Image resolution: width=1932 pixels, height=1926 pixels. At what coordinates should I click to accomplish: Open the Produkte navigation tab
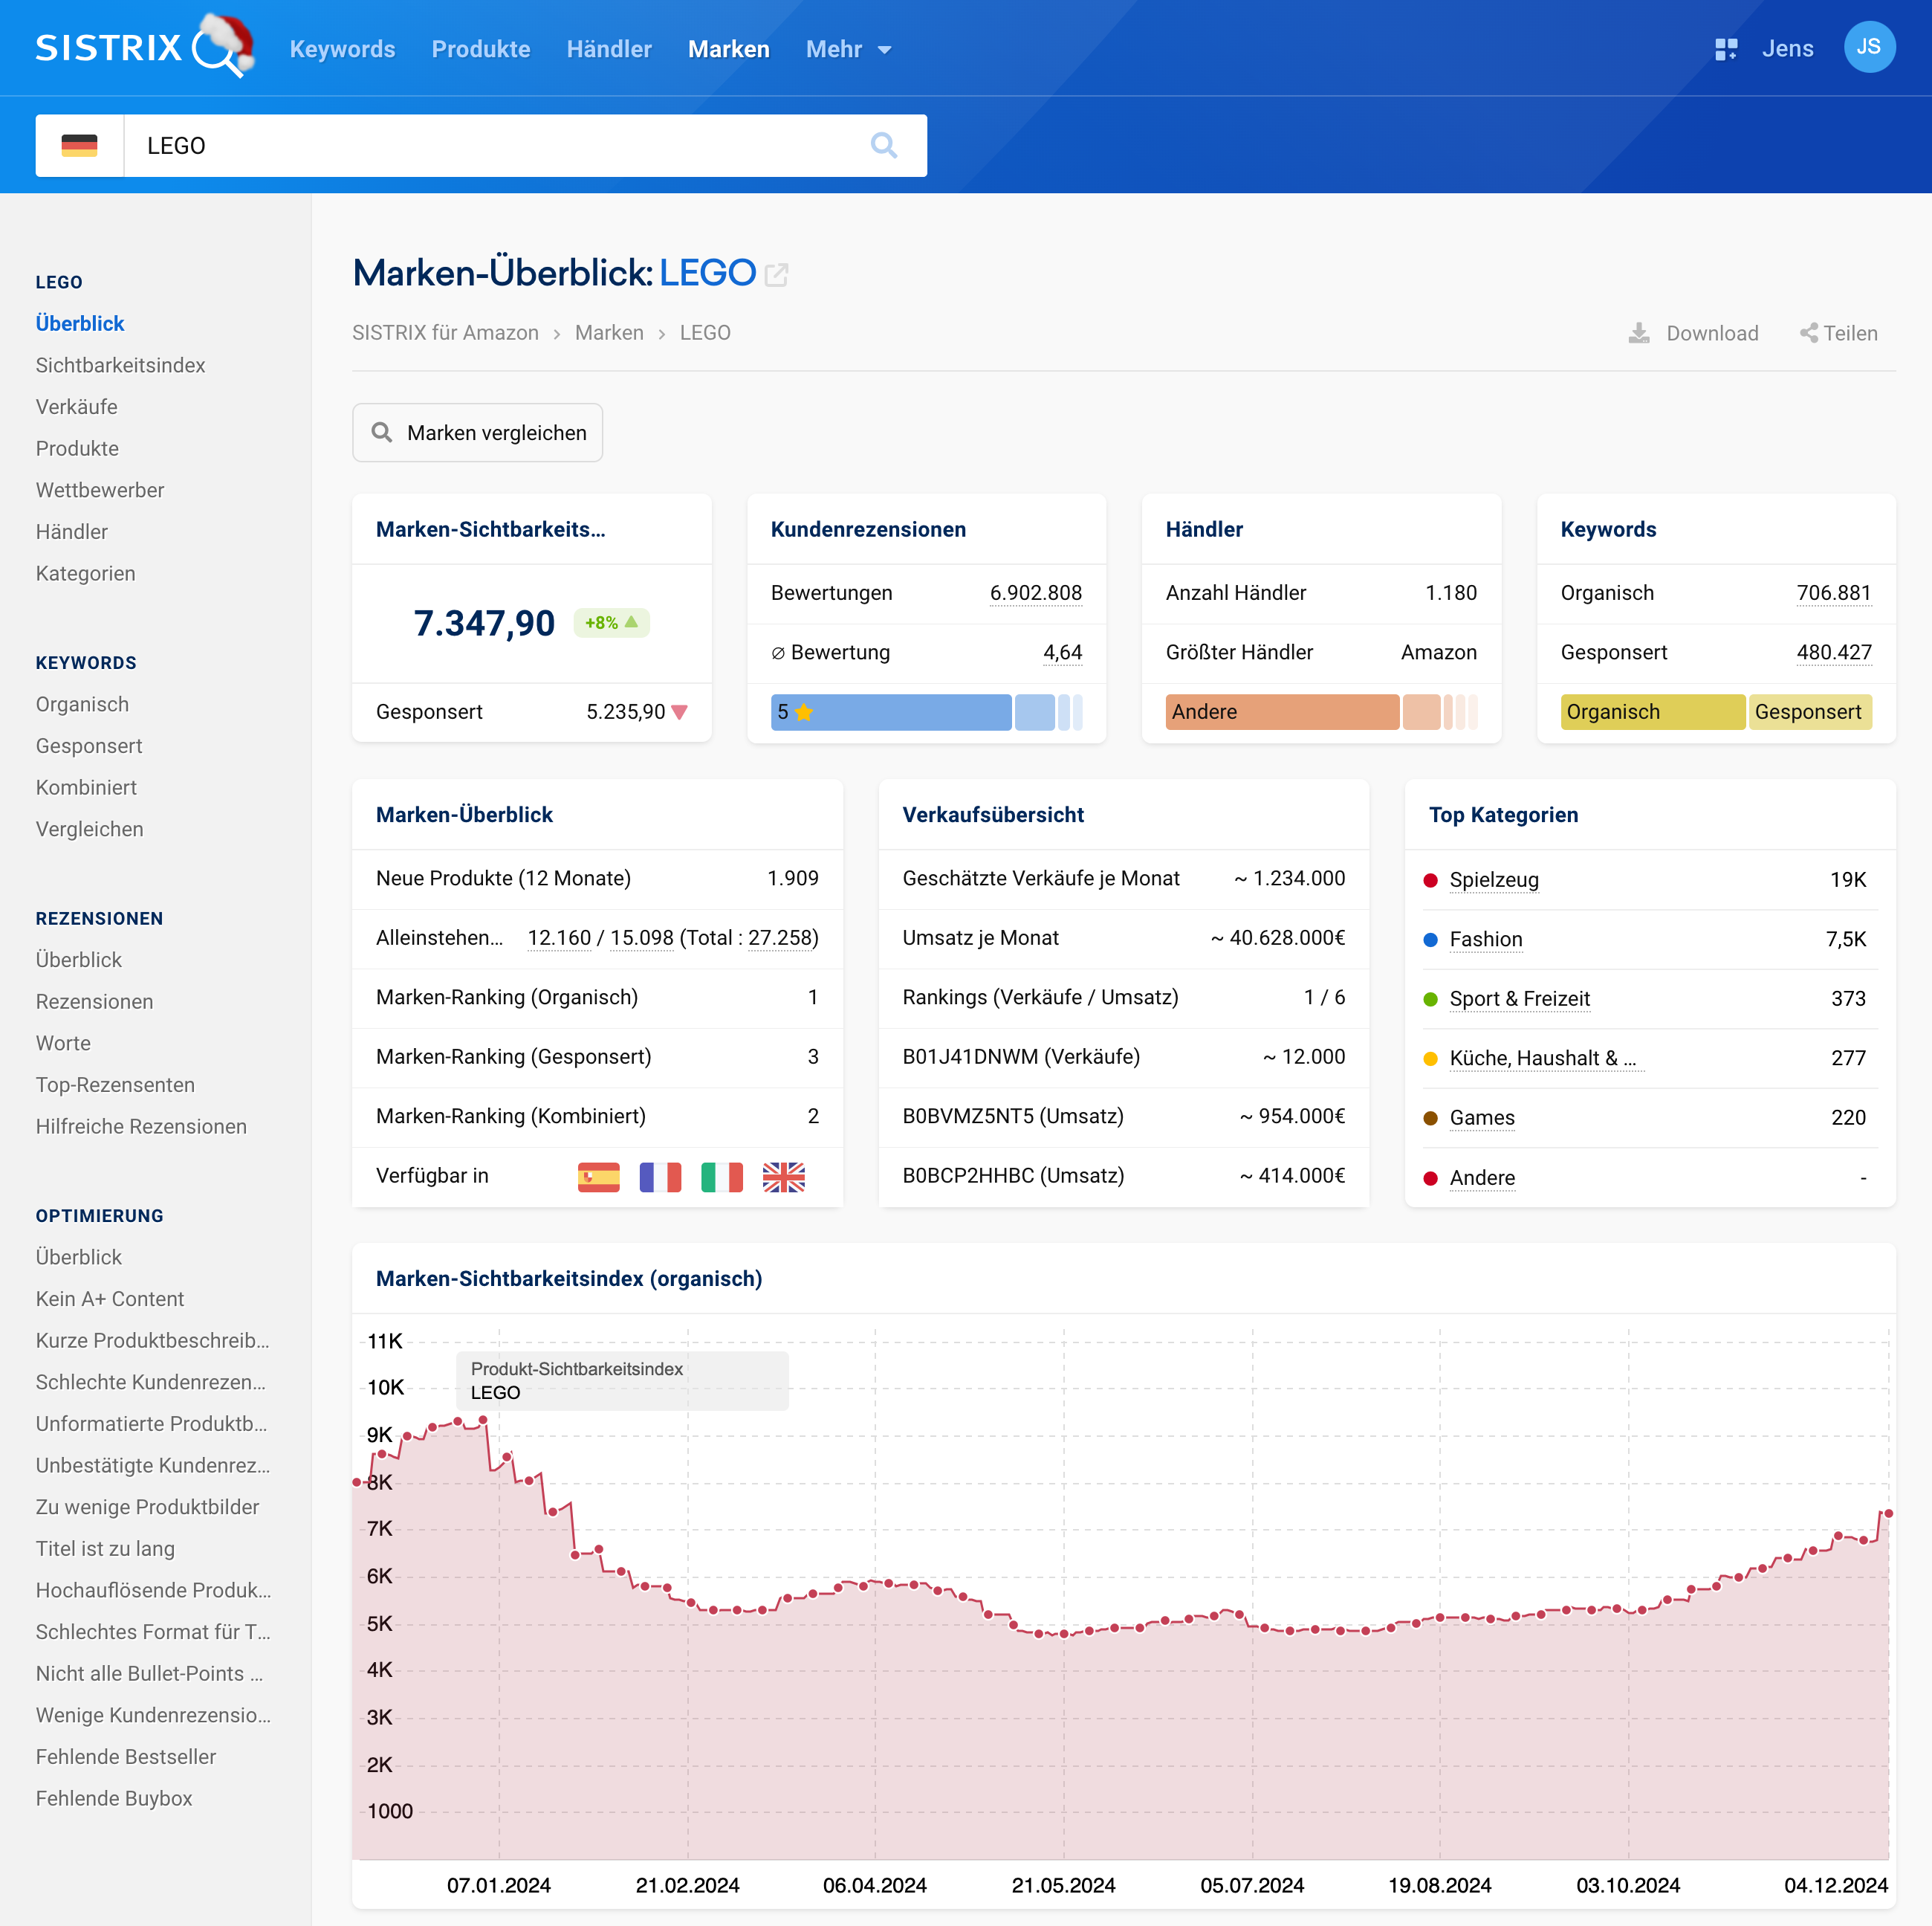click(480, 49)
